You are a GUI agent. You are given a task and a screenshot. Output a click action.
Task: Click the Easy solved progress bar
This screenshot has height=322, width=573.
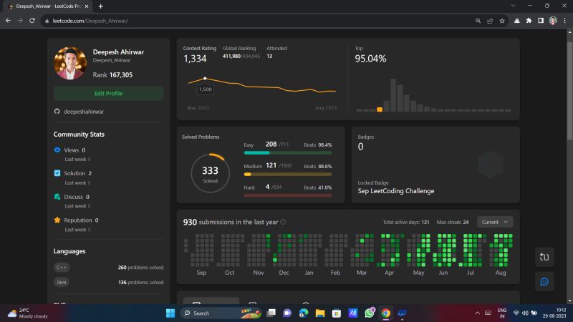[288, 153]
